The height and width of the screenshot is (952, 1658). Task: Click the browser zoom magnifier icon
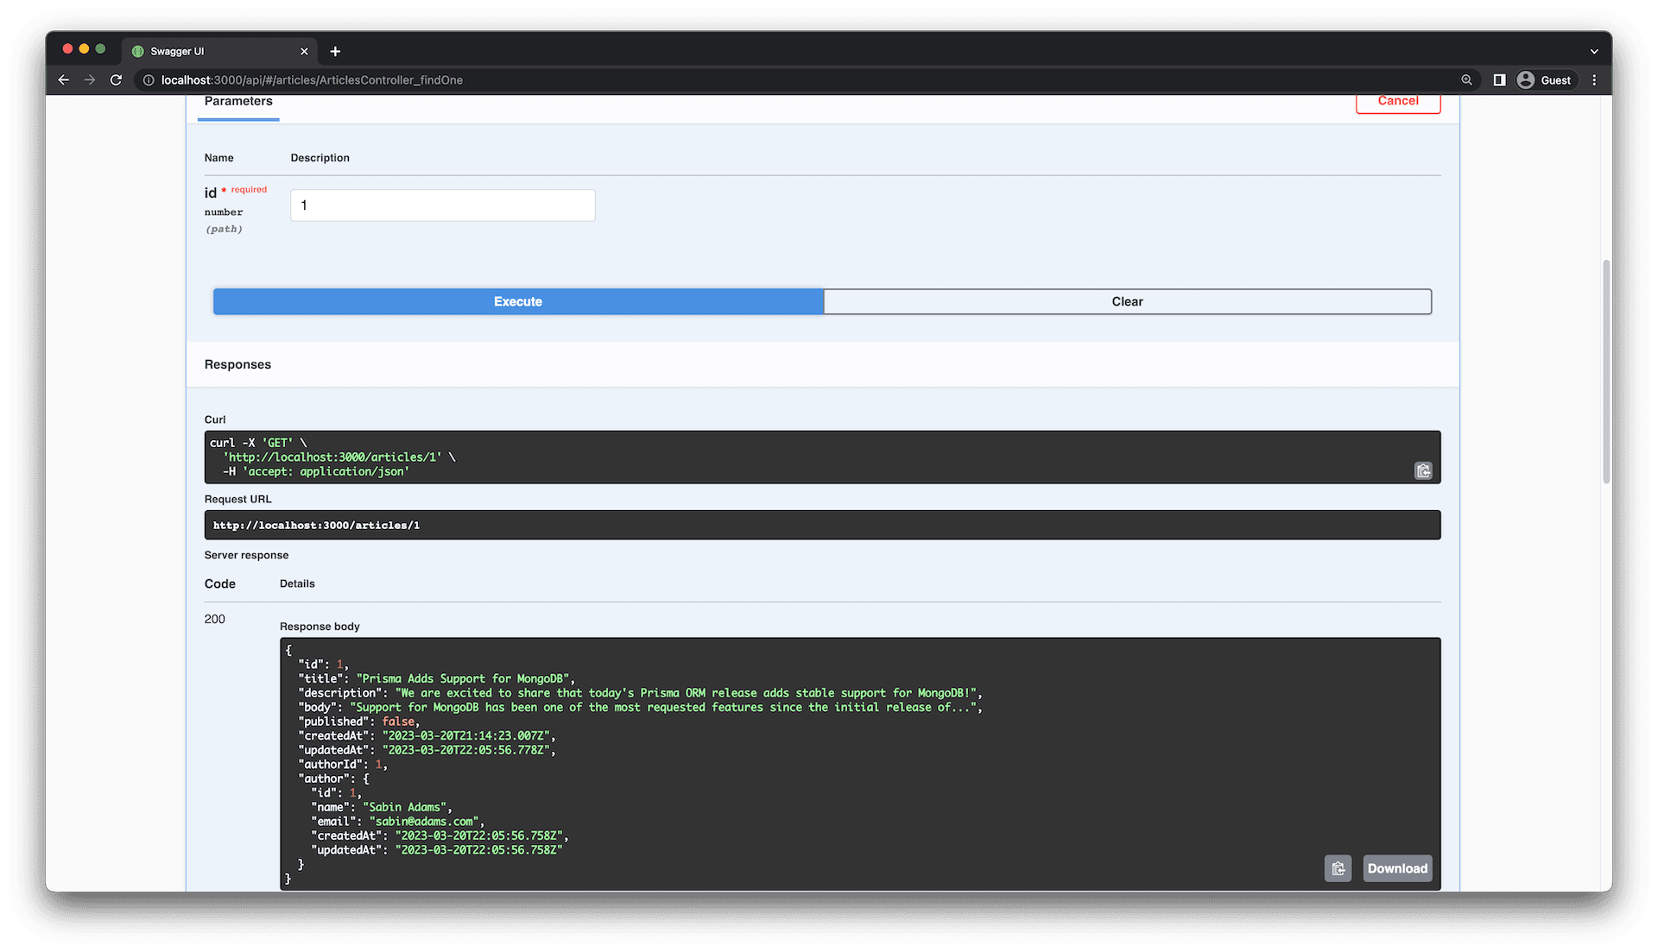click(1466, 80)
